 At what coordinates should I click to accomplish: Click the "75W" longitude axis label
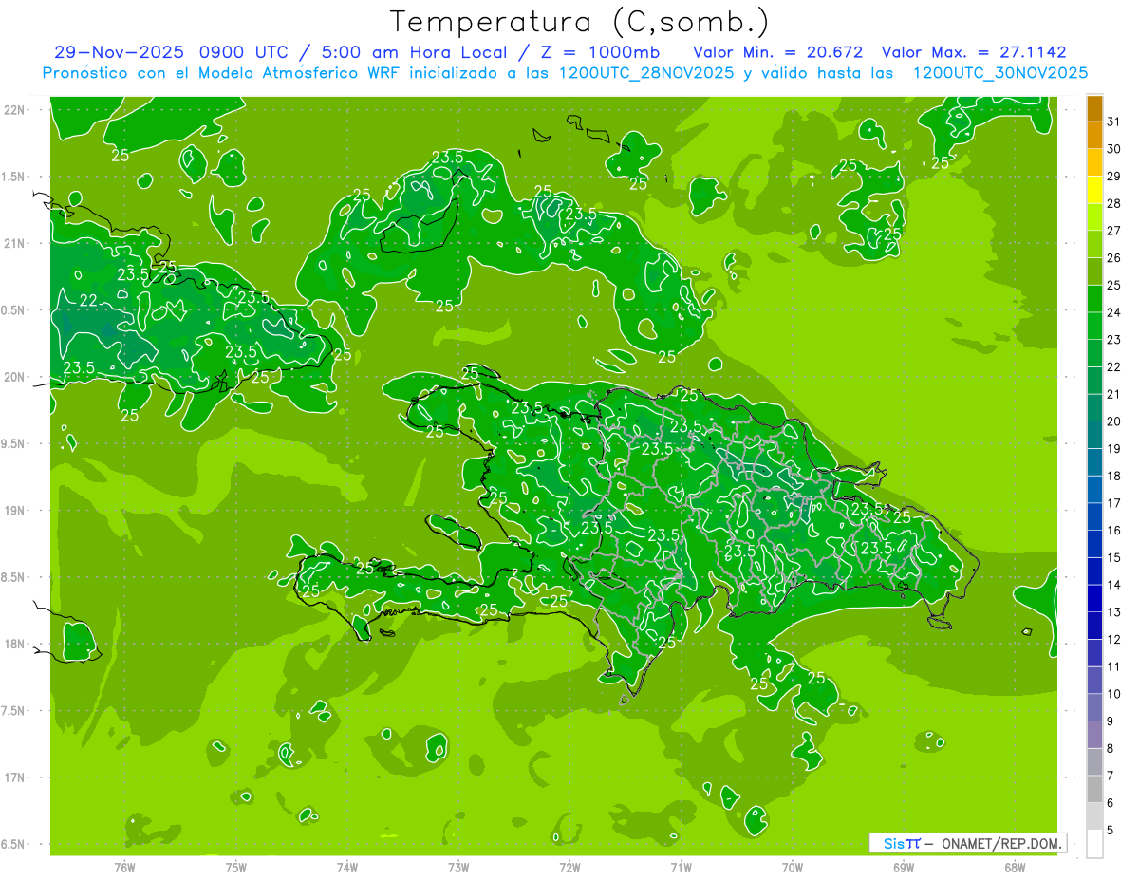235,867
